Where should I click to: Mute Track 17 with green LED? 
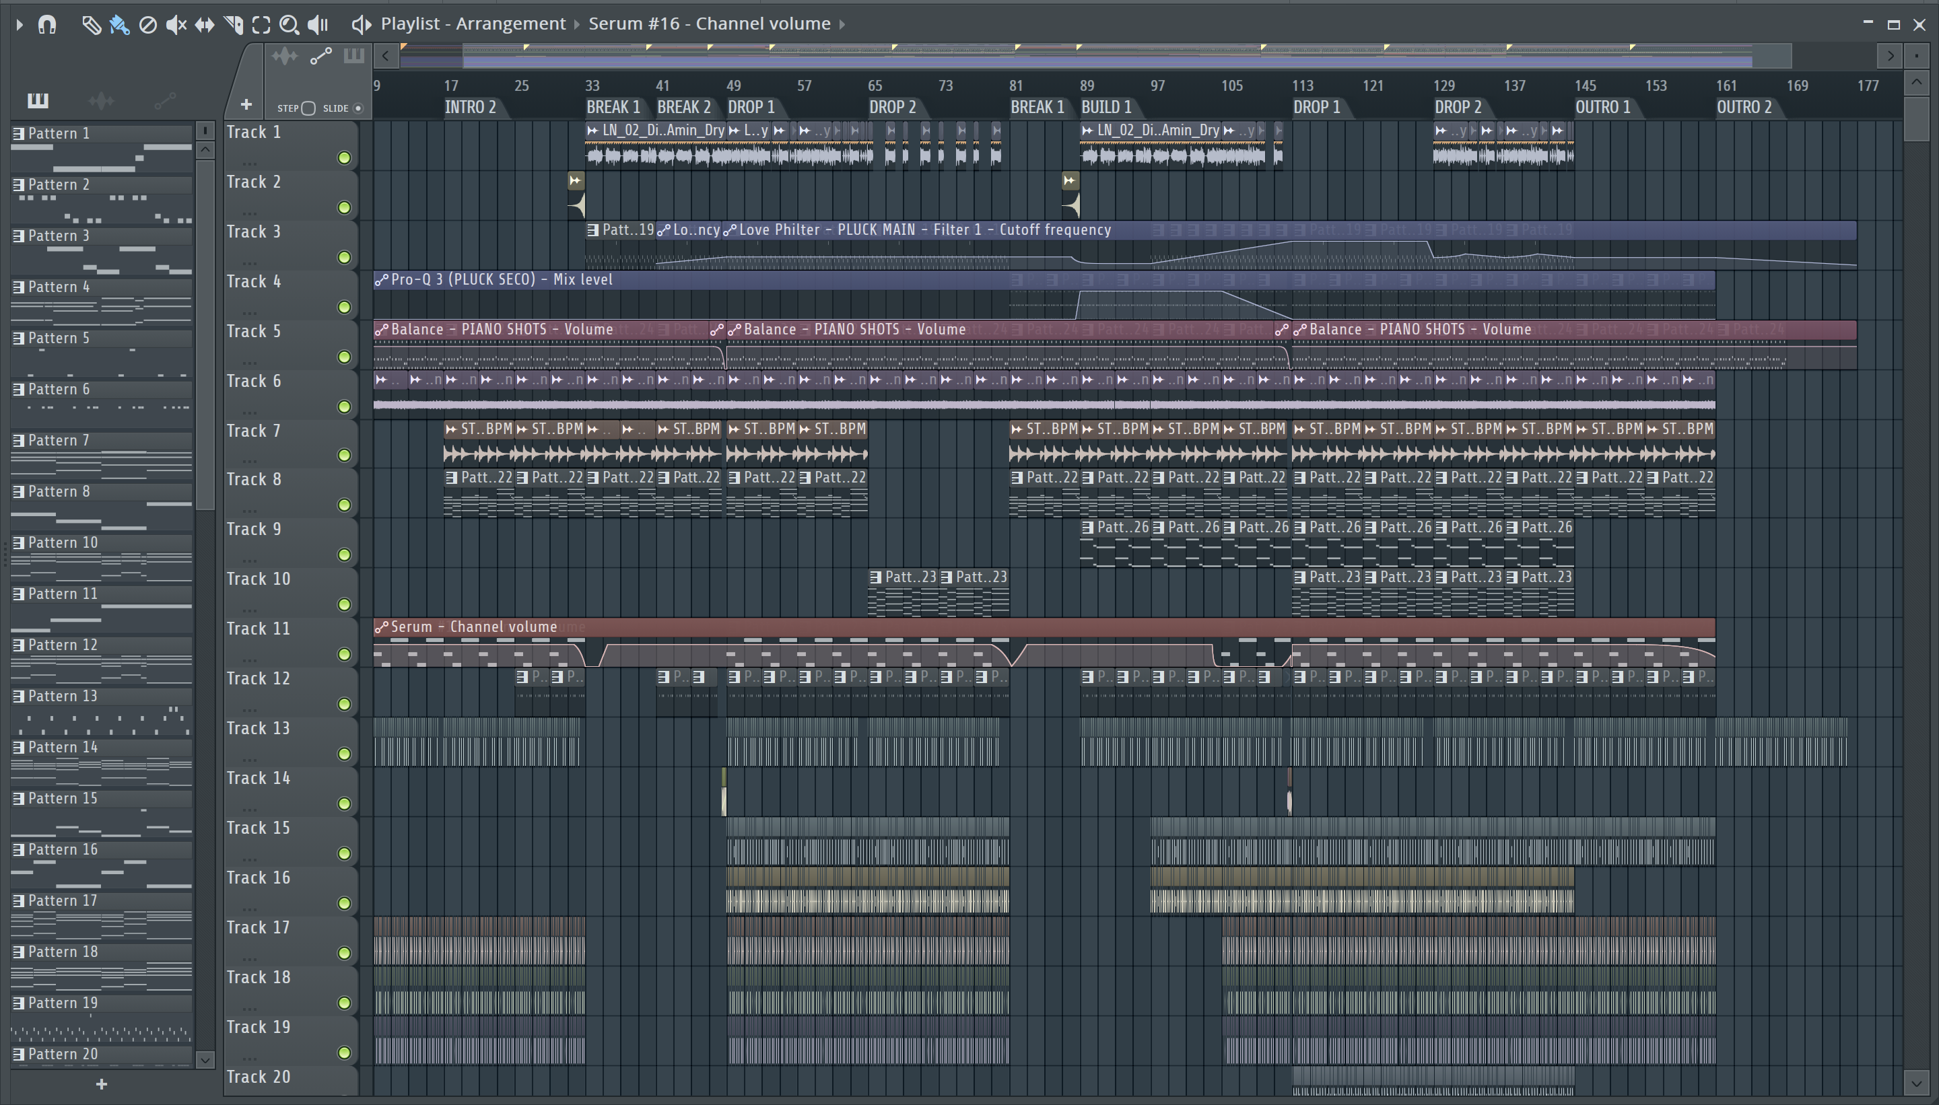pyautogui.click(x=345, y=953)
